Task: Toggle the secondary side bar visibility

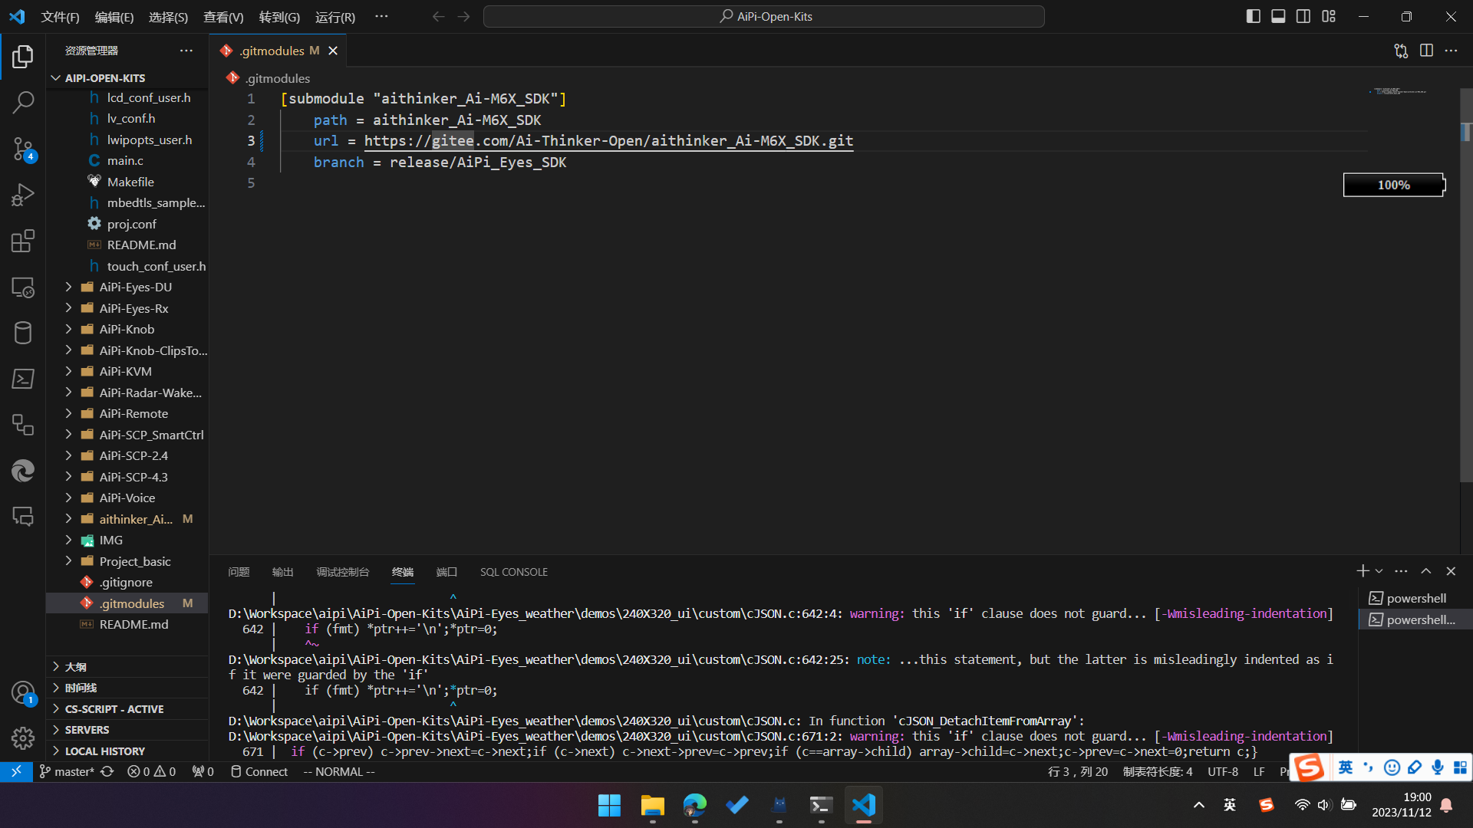Action: 1303,16
